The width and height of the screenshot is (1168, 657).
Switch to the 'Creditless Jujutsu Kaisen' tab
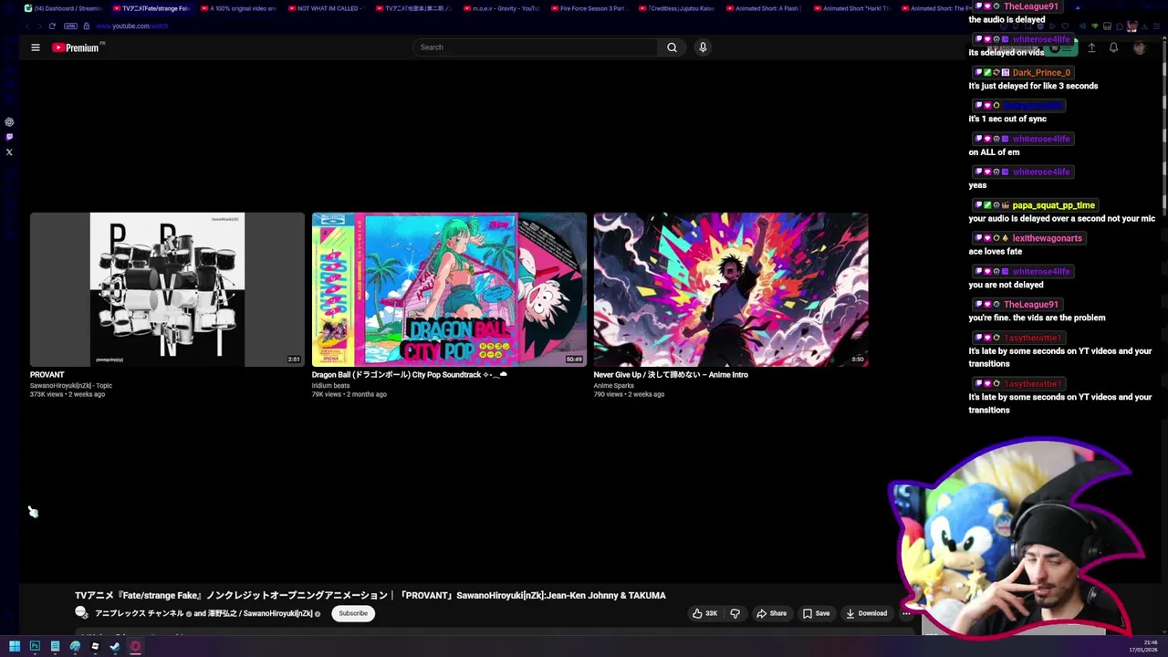coord(677,8)
